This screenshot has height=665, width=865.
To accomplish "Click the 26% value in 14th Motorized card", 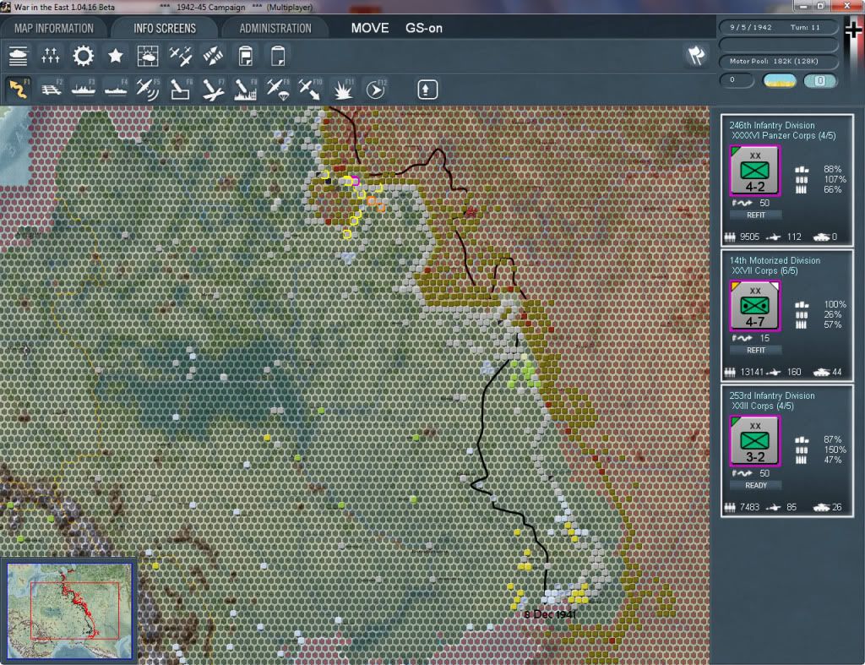I will 833,314.
